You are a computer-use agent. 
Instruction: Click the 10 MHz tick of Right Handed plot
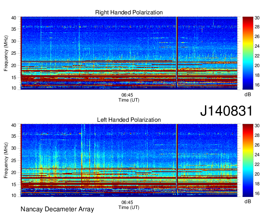14,88
